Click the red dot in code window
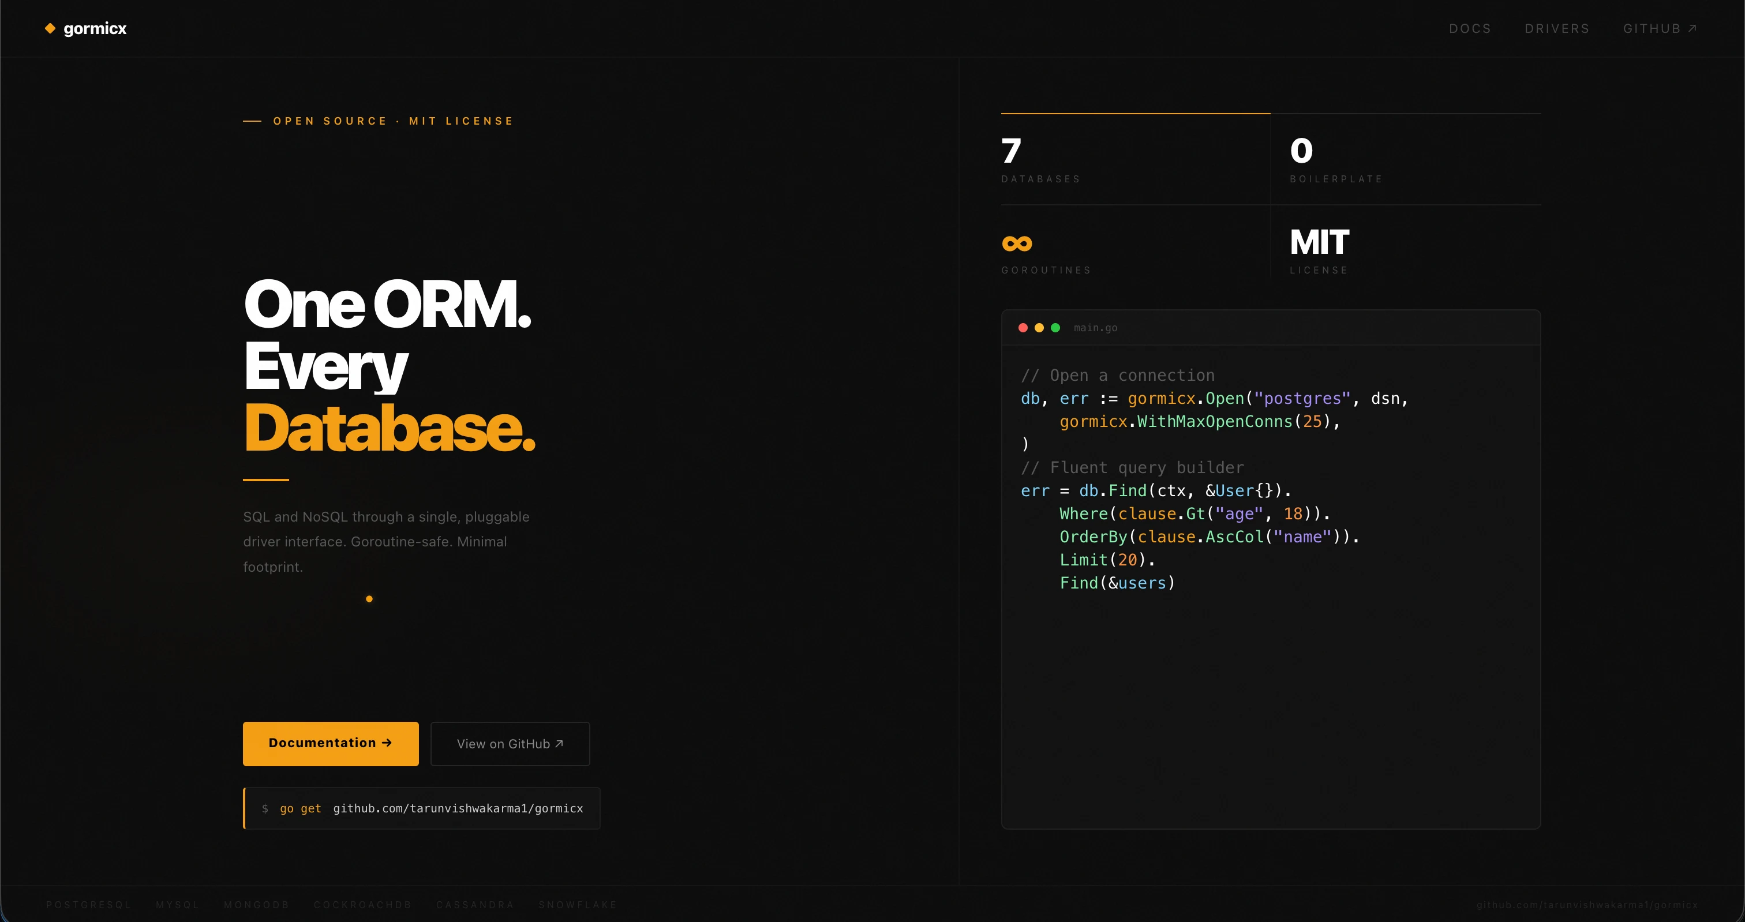Screen dimensions: 1745x922 (x=1023, y=328)
